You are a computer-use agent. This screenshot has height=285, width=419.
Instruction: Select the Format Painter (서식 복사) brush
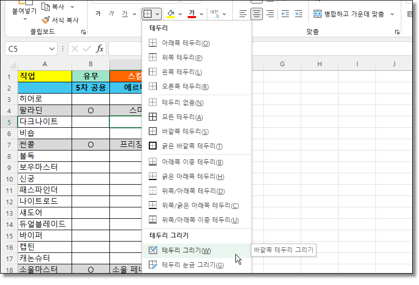point(46,20)
